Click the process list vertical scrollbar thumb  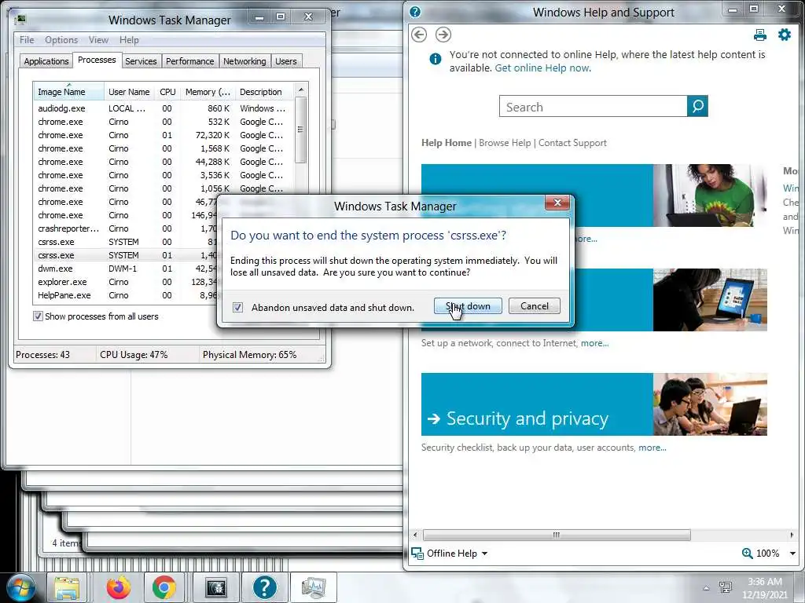click(301, 130)
